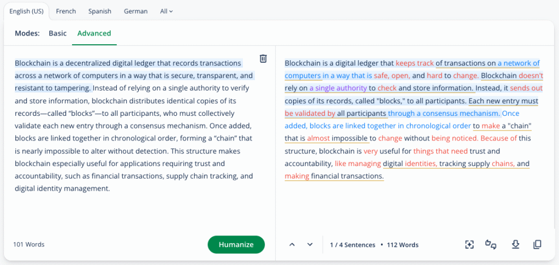The width and height of the screenshot is (559, 265).
Task: Select the Advanced mode tab
Action: [x=94, y=33]
